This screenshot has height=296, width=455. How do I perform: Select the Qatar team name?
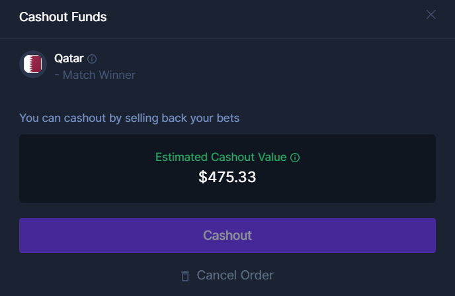(x=69, y=58)
